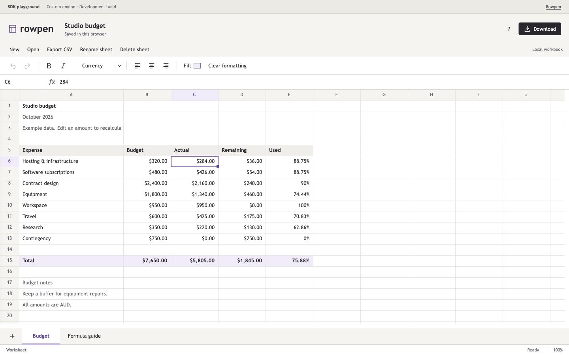Redo the last action

pos(27,66)
